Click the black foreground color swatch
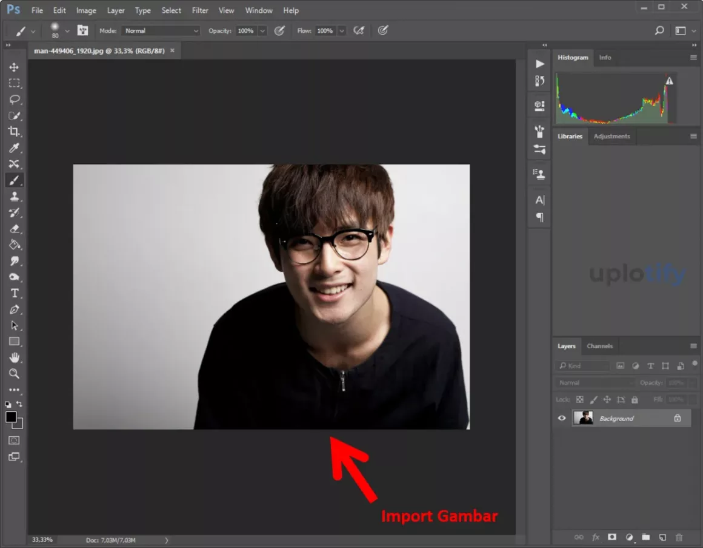This screenshot has height=548, width=703. 11,417
